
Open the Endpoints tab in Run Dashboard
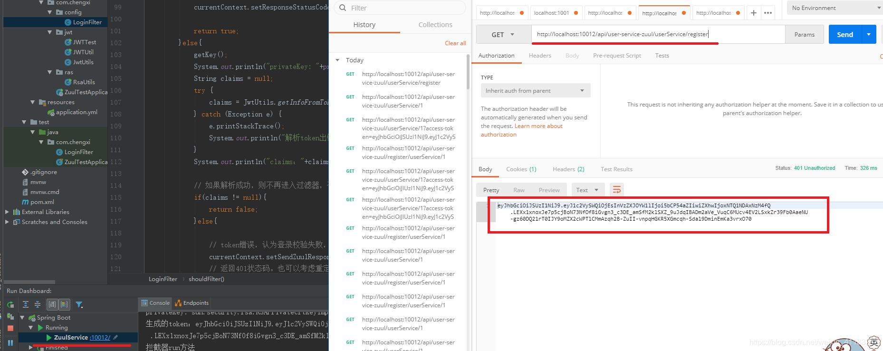pyautogui.click(x=192, y=303)
